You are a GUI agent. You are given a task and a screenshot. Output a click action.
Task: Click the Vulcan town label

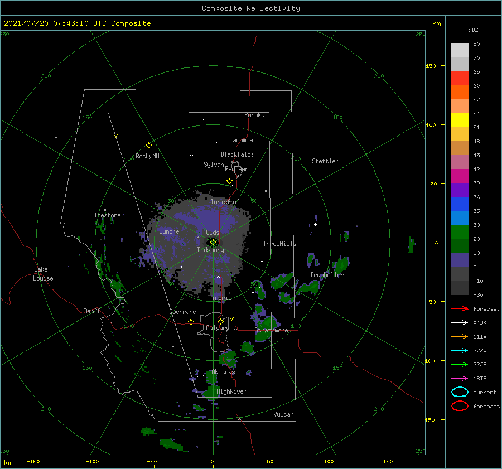[x=284, y=414]
